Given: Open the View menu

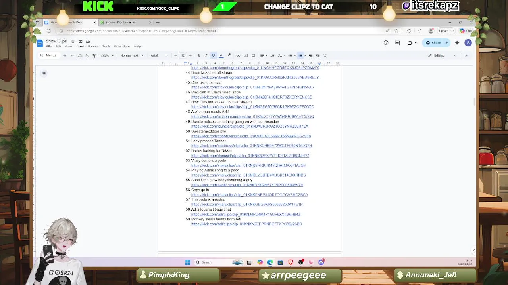Looking at the screenshot, I should [68, 47].
